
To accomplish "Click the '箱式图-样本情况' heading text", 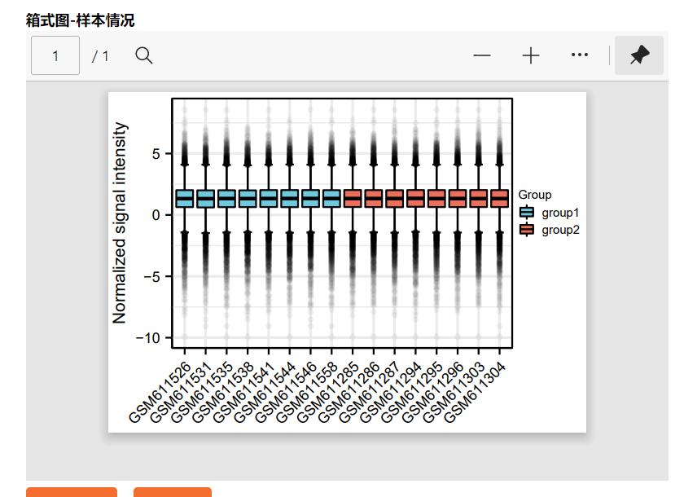I will click(x=81, y=20).
